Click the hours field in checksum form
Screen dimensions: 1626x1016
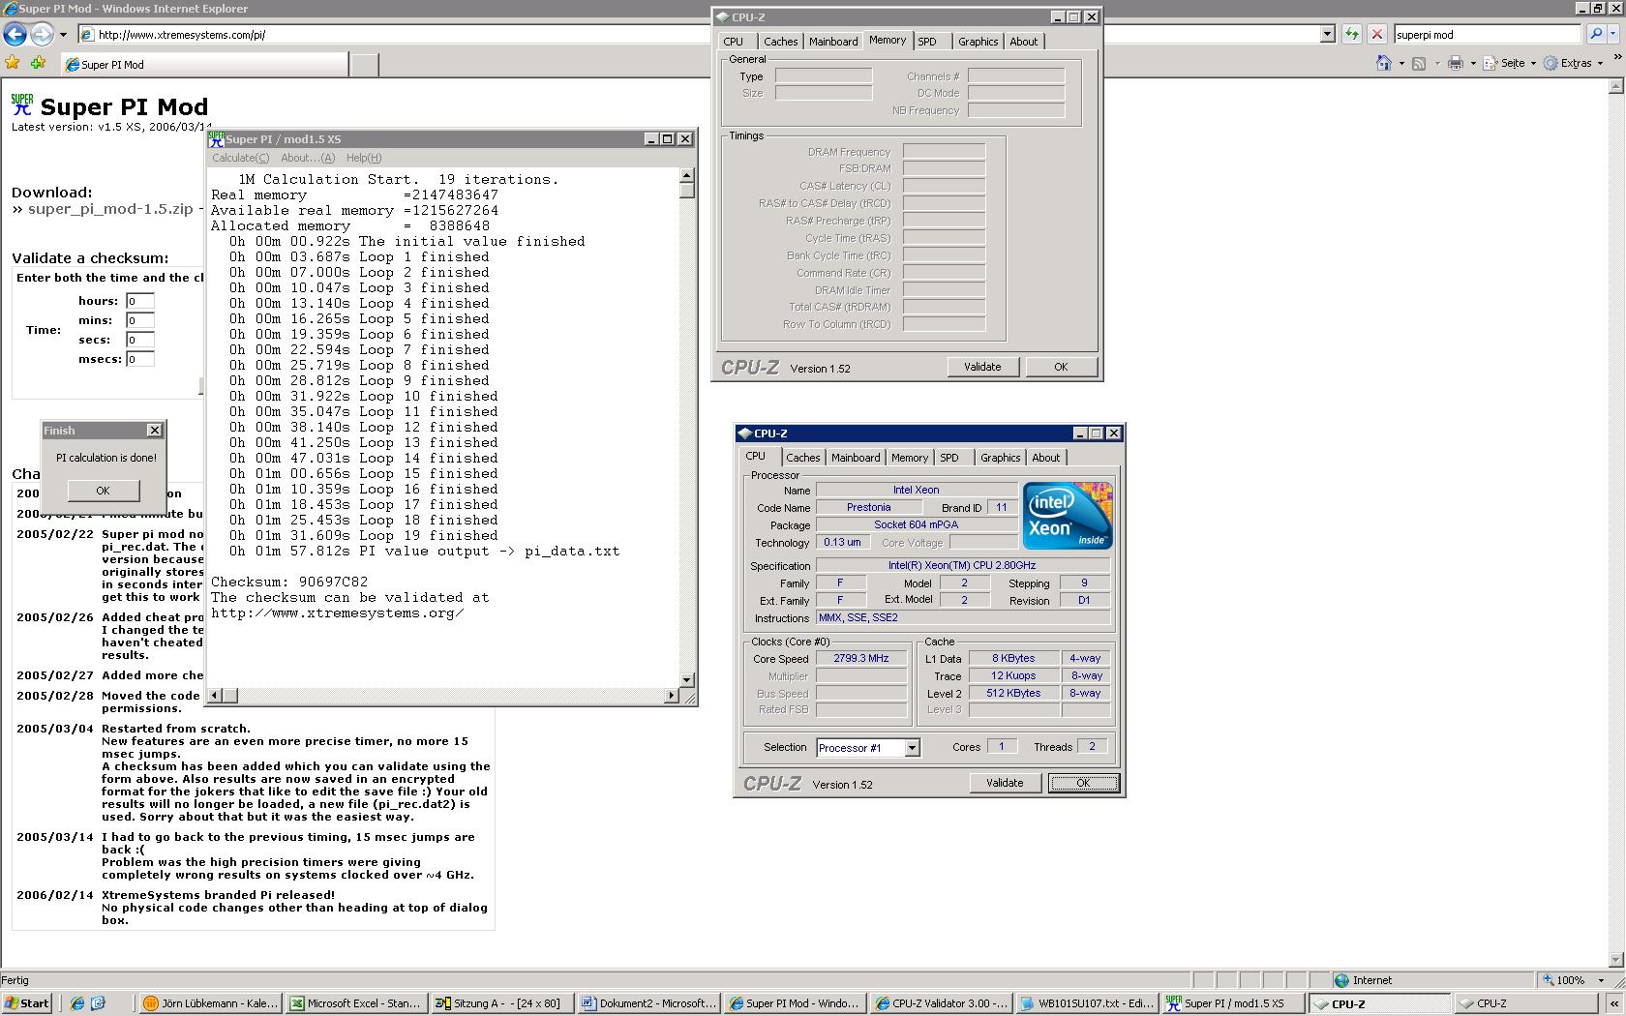pyautogui.click(x=140, y=301)
